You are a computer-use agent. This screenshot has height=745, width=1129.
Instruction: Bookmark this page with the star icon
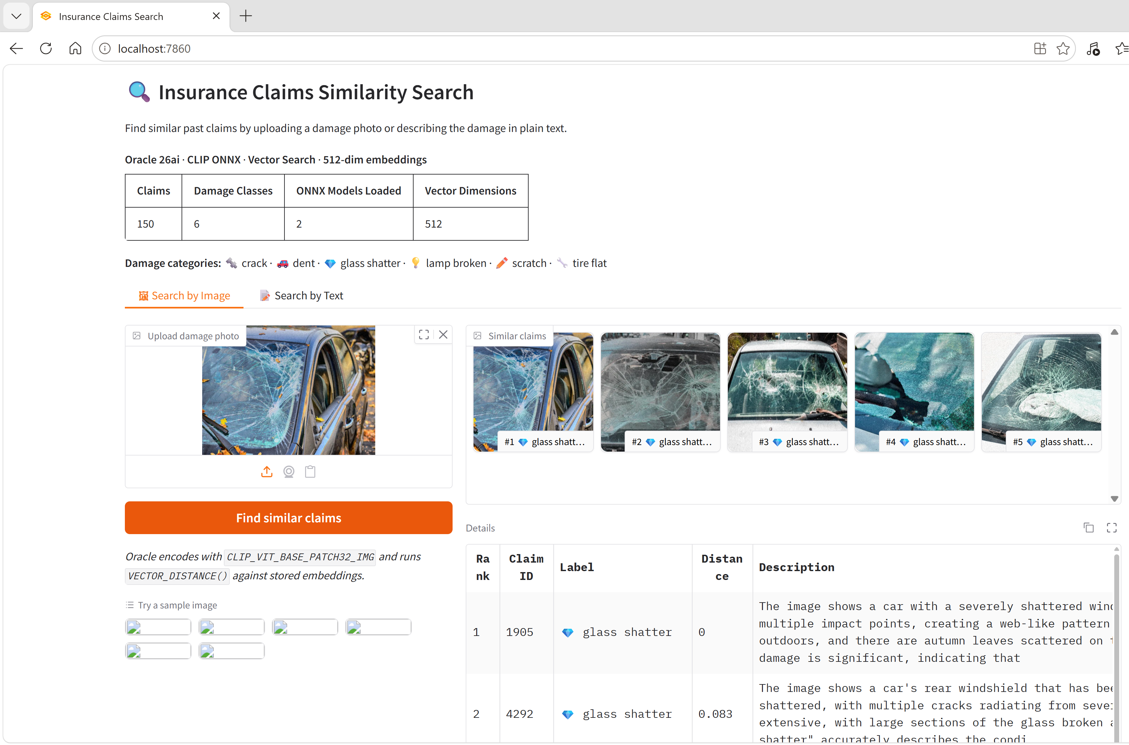click(1063, 48)
